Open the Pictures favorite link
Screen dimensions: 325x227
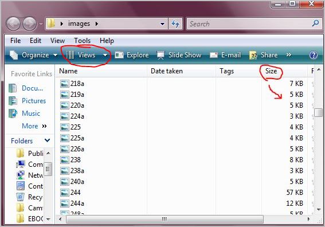click(28, 101)
